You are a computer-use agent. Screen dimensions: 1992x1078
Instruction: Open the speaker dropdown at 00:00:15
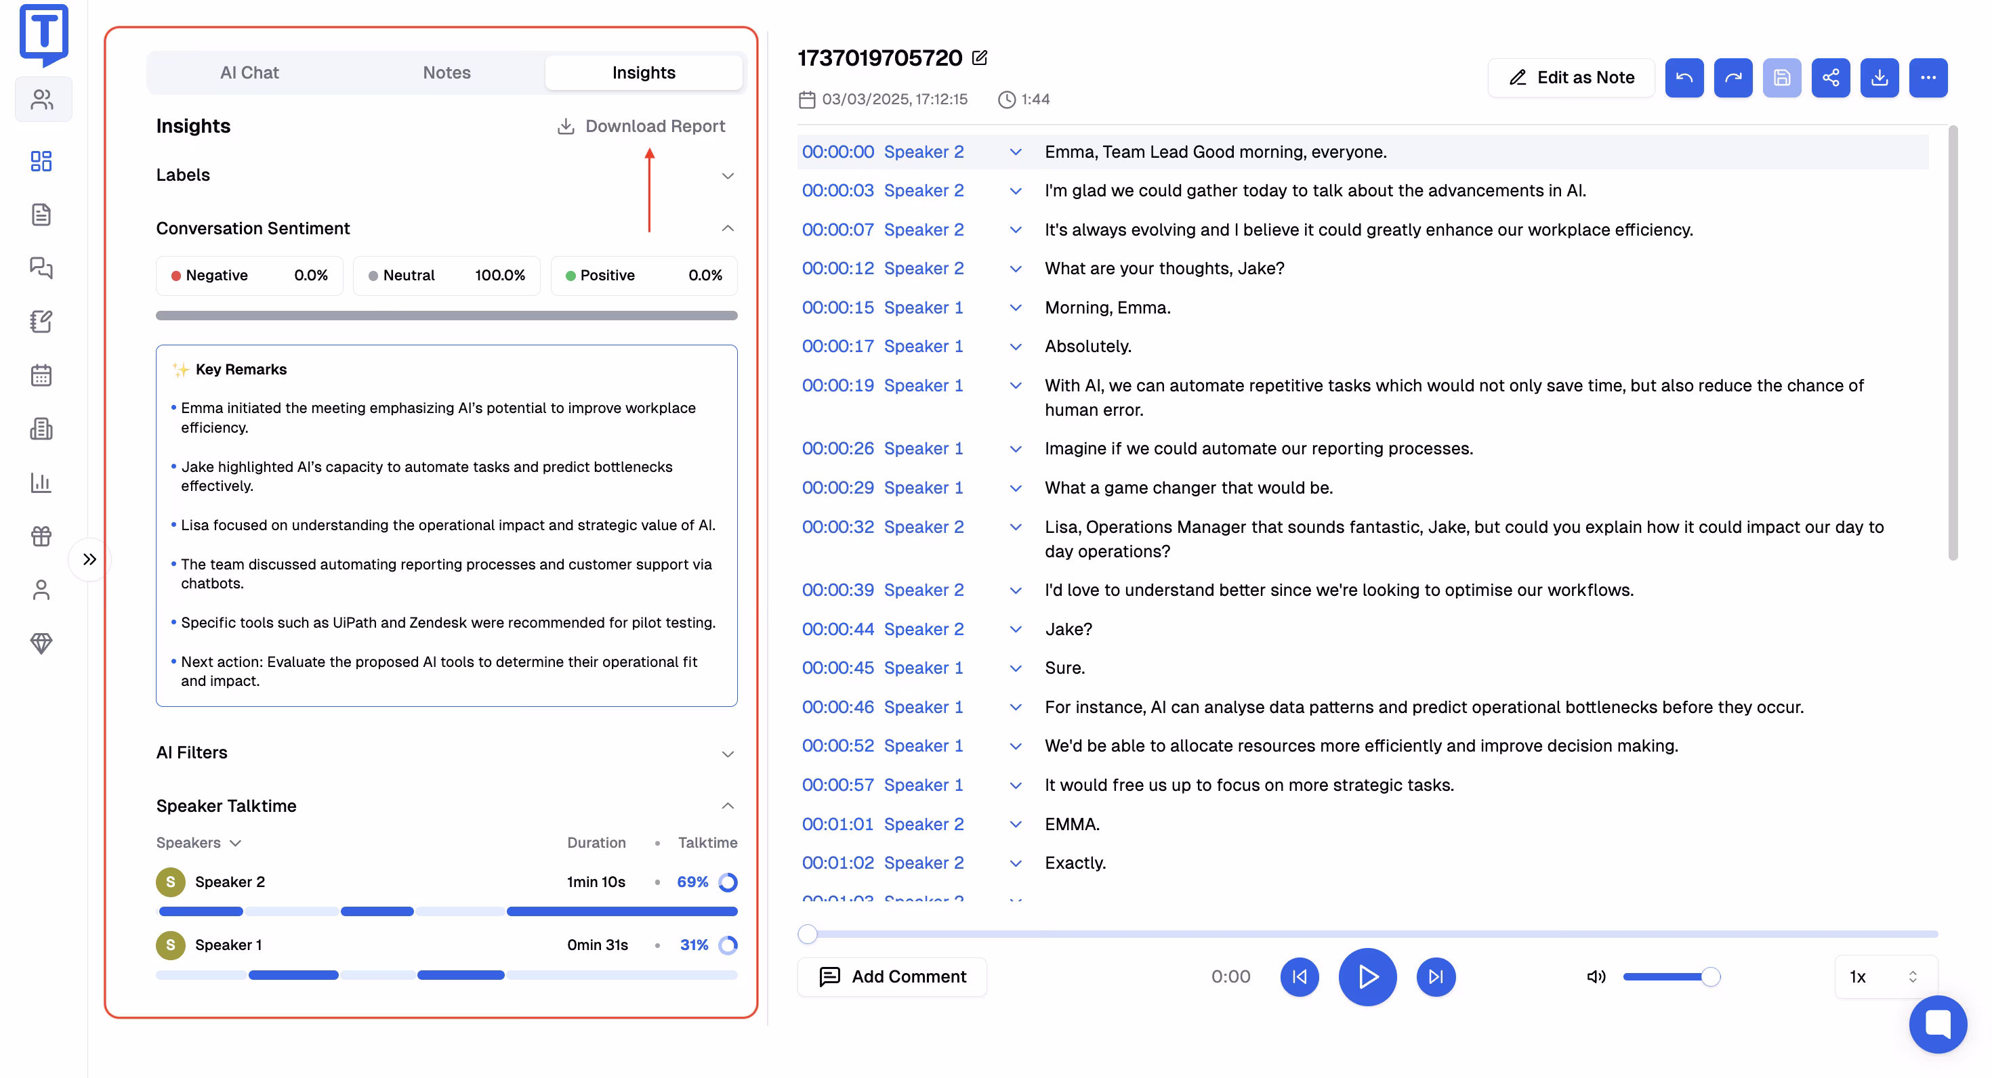(1016, 307)
